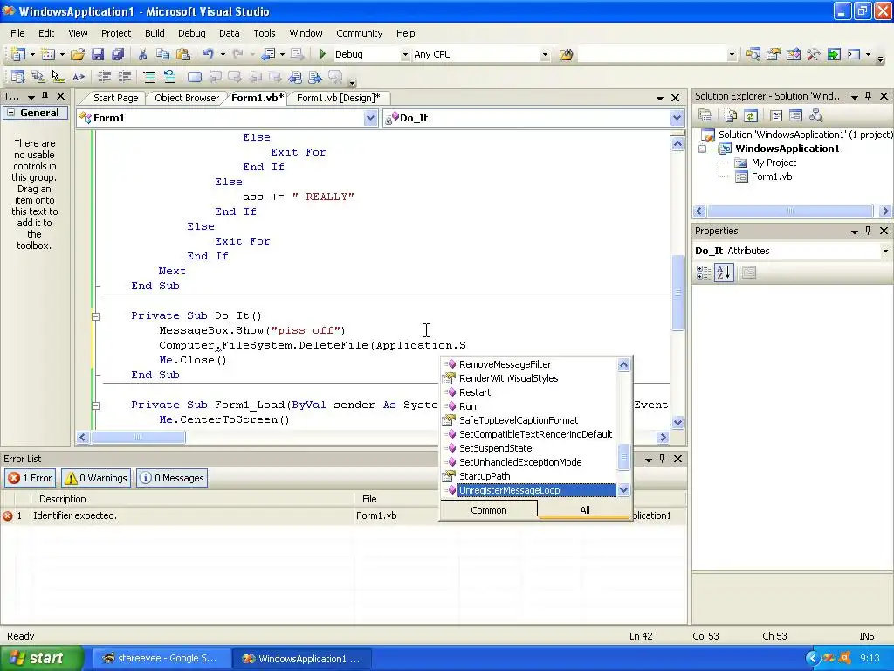Open the Build menu
Screen dimensions: 894x671
155,33
